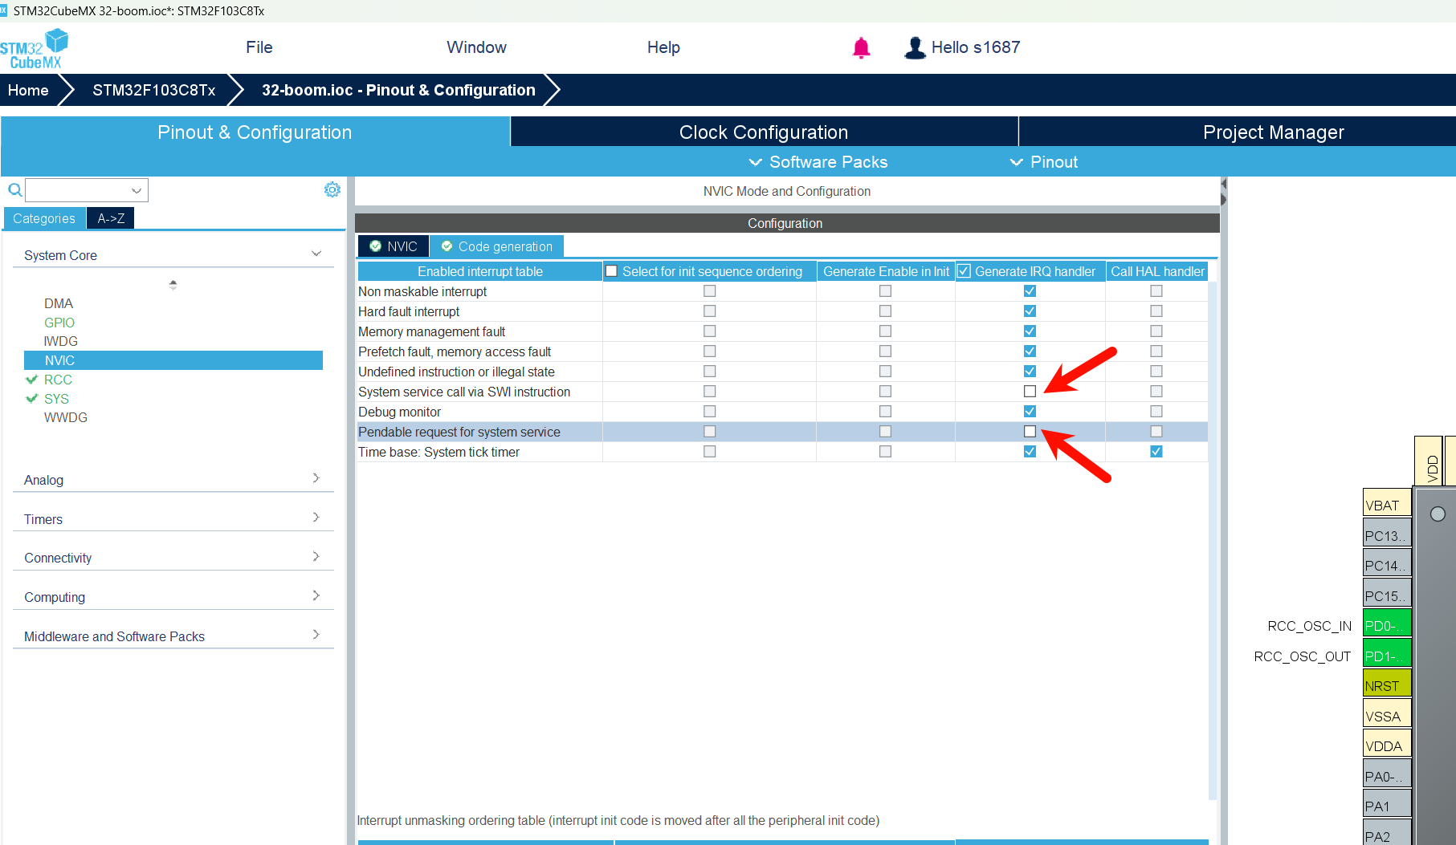Select the Time base: System tick timer row
Image resolution: width=1456 pixels, height=845 pixels.
783,452
